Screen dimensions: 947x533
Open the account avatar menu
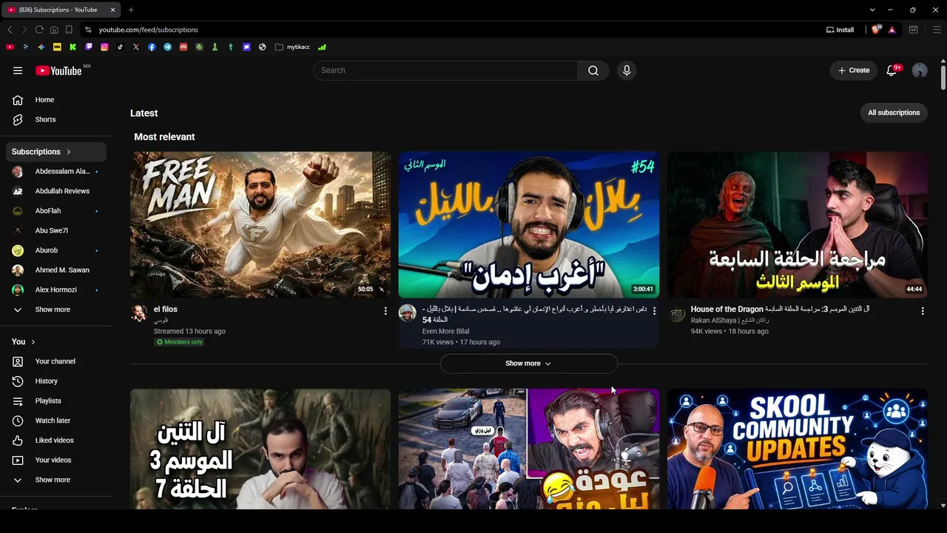point(920,70)
